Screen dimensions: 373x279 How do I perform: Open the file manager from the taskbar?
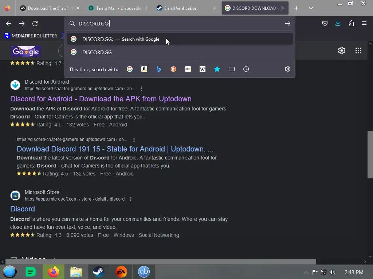[x=76, y=272]
